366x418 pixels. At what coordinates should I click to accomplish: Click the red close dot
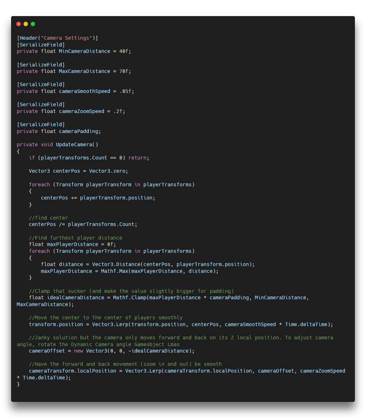[x=19, y=24]
